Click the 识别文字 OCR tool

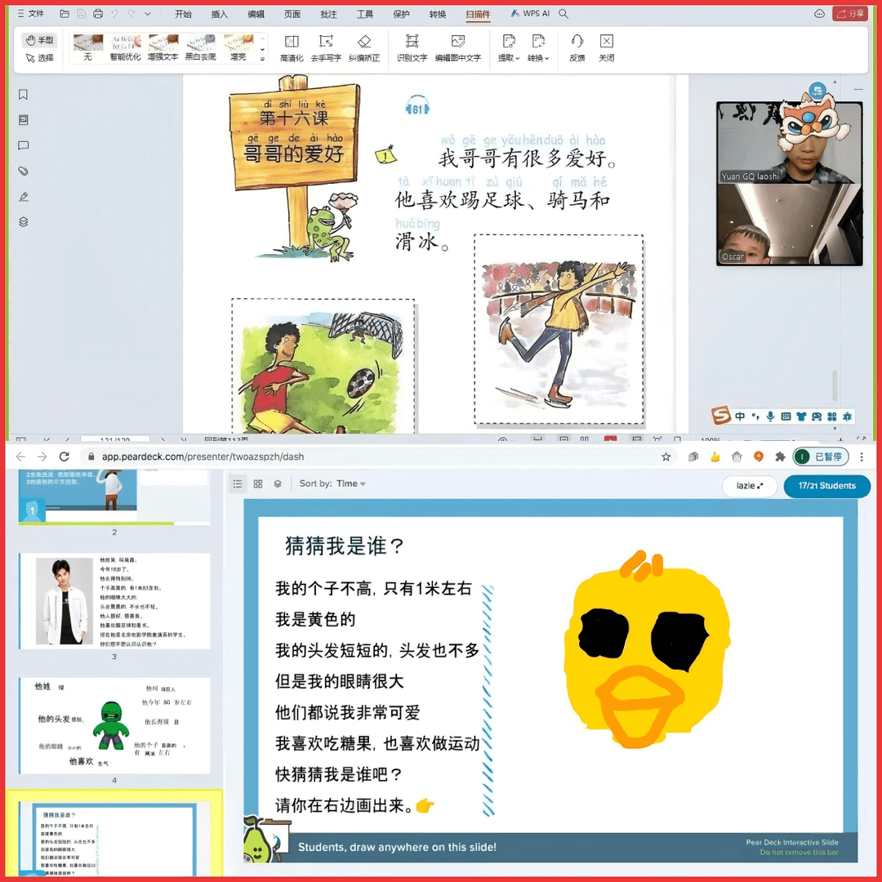coord(412,48)
